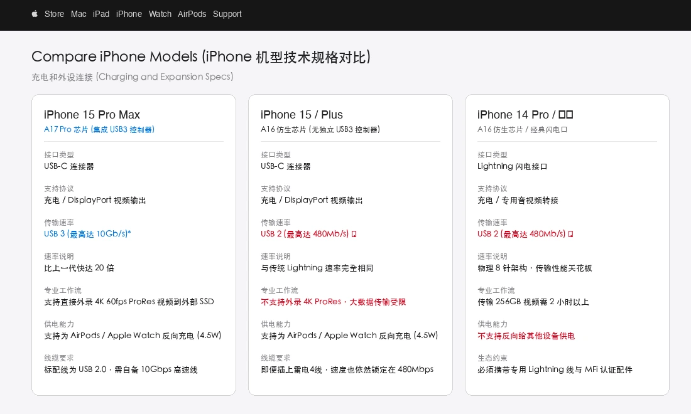The width and height of the screenshot is (691, 414).
Task: Click the Charging and Expansion Specs subtitle
Action: click(x=132, y=77)
